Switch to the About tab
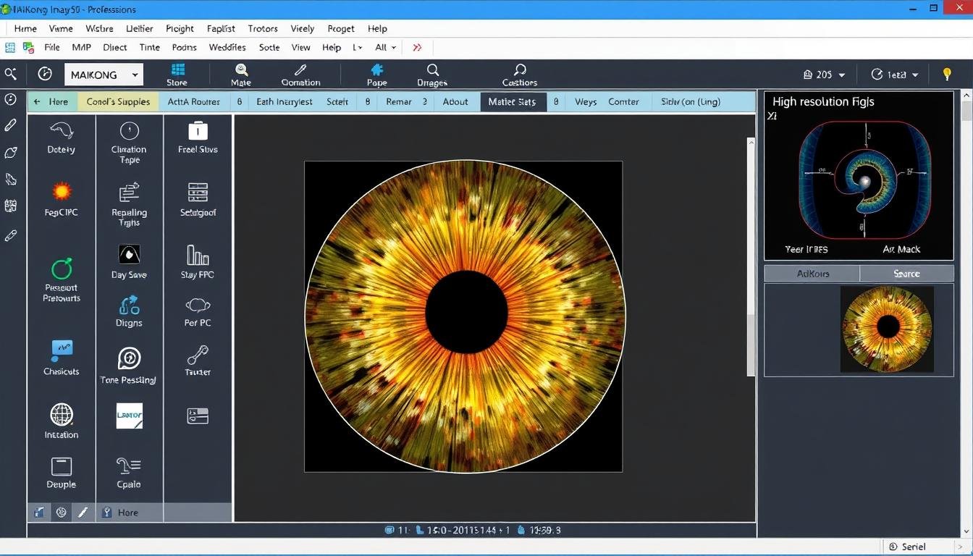The height and width of the screenshot is (556, 973). 455,101
